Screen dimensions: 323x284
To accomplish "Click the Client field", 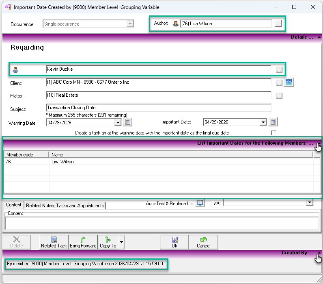I will [x=158, y=82].
